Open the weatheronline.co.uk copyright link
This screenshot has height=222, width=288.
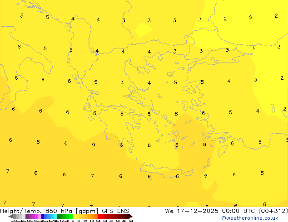[x=249, y=218]
